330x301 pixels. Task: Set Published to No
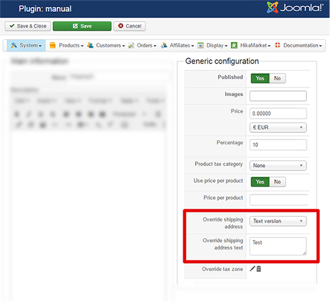[x=277, y=78]
